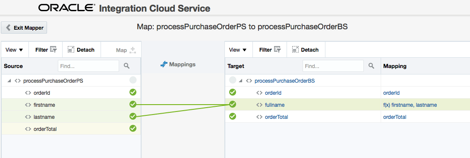
Task: Click the Target search magnifier icon
Action: pos(372,66)
